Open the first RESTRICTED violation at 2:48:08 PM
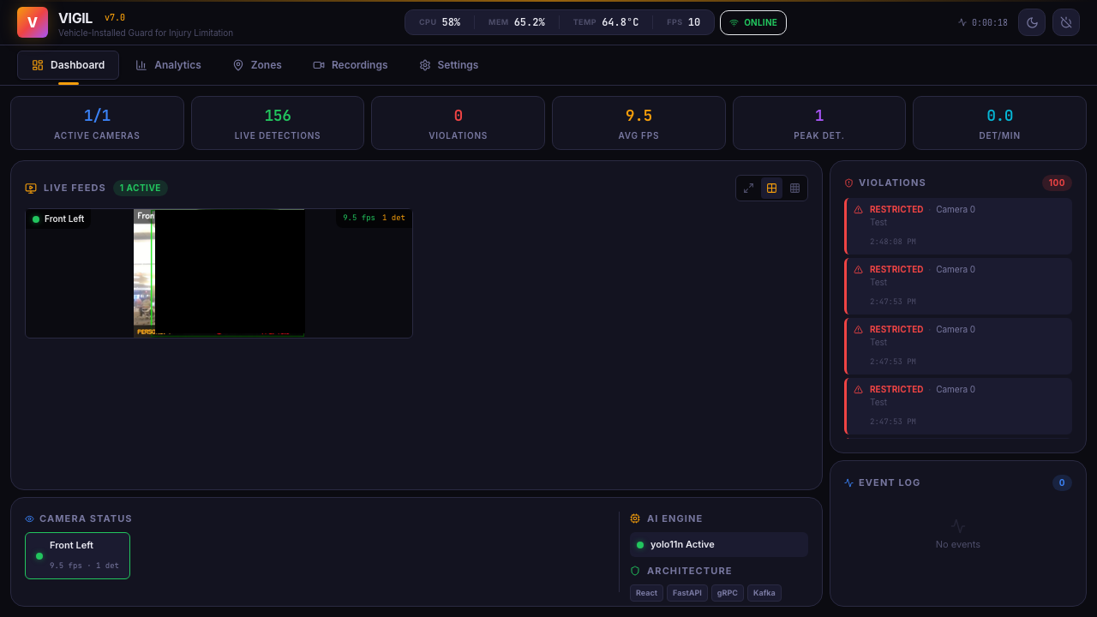The width and height of the screenshot is (1097, 617). [957, 226]
